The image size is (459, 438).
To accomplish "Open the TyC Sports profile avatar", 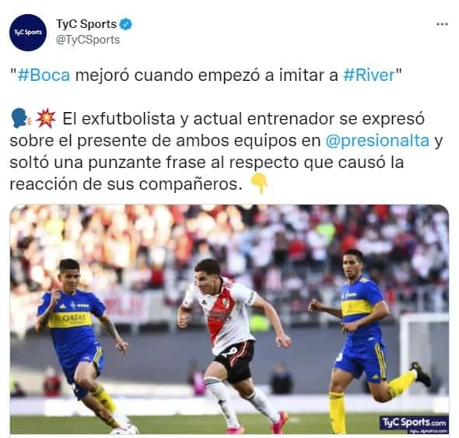I will pyautogui.click(x=28, y=33).
